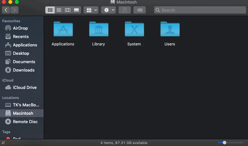
Task: Open AirDrop in the sidebar
Action: (22, 28)
